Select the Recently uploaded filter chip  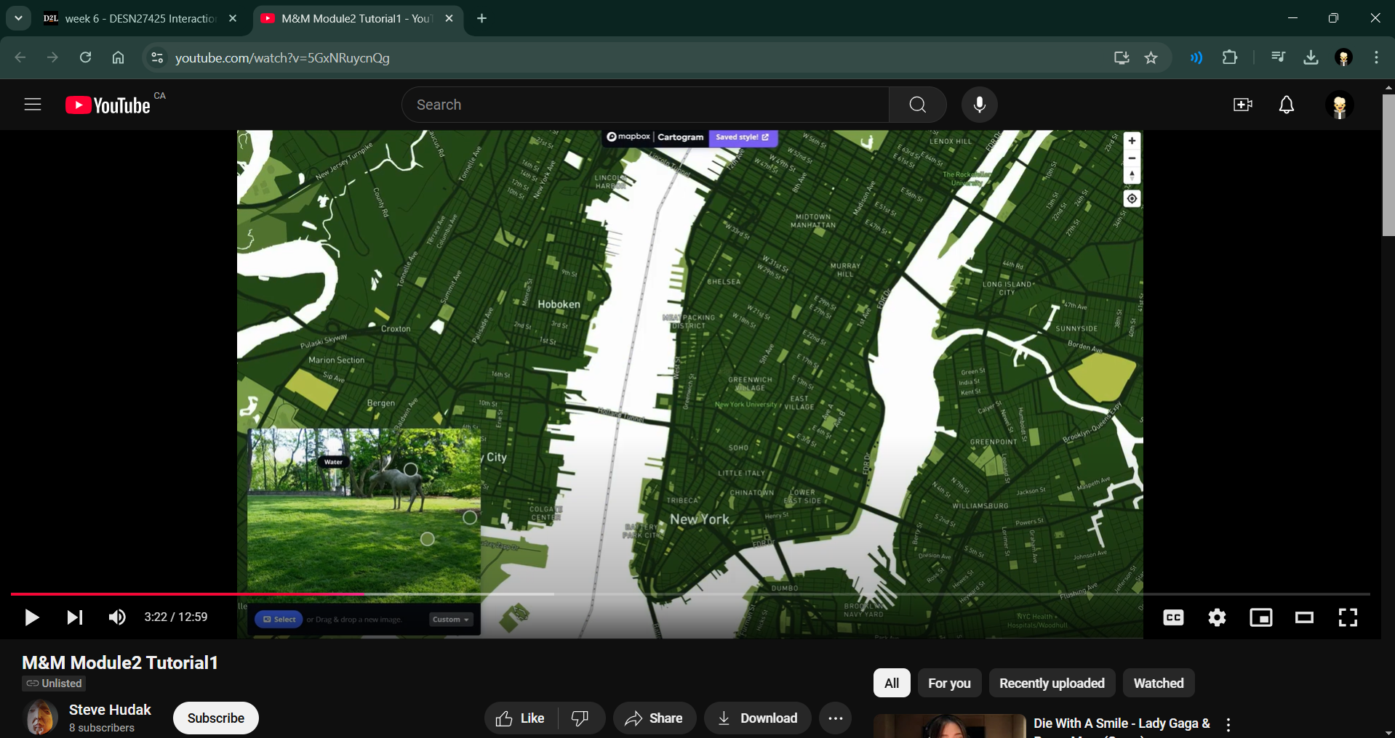pyautogui.click(x=1051, y=683)
